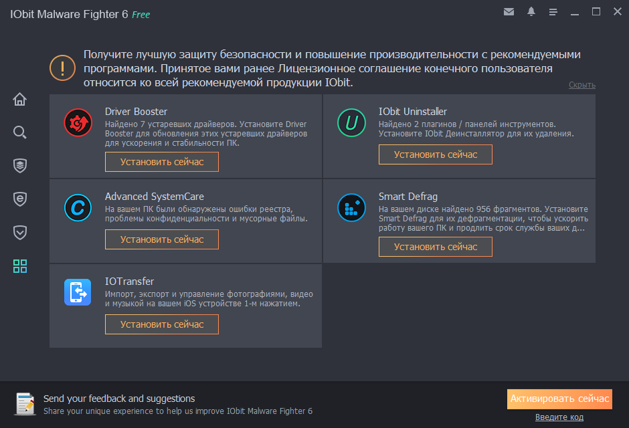
Task: Install Advanced SystemCare now
Action: click(x=162, y=239)
